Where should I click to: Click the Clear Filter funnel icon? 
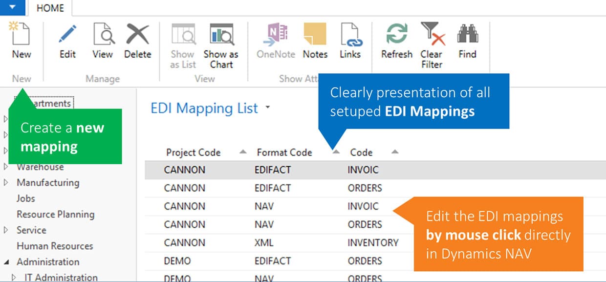point(433,33)
